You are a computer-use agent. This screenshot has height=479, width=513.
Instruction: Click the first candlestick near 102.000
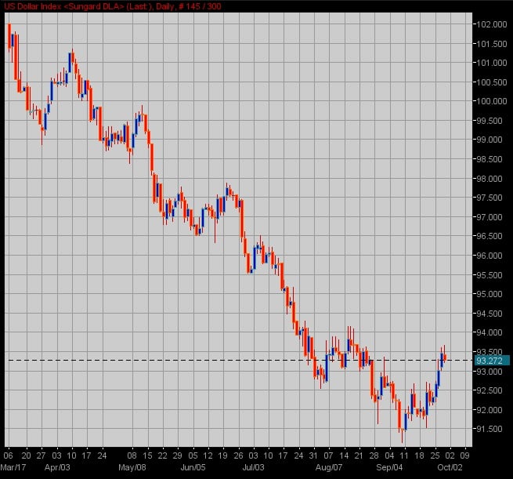pyautogui.click(x=9, y=37)
